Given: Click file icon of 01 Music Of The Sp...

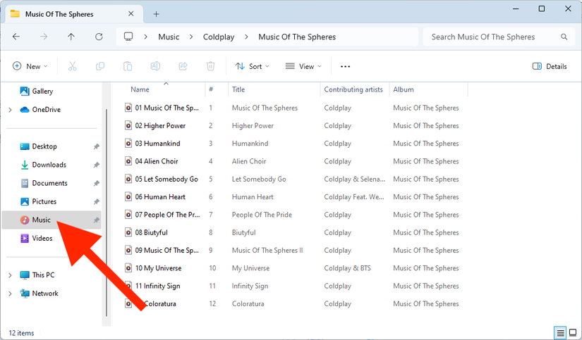Looking at the screenshot, I should [128, 108].
